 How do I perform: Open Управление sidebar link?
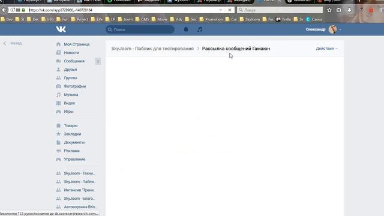(x=74, y=159)
